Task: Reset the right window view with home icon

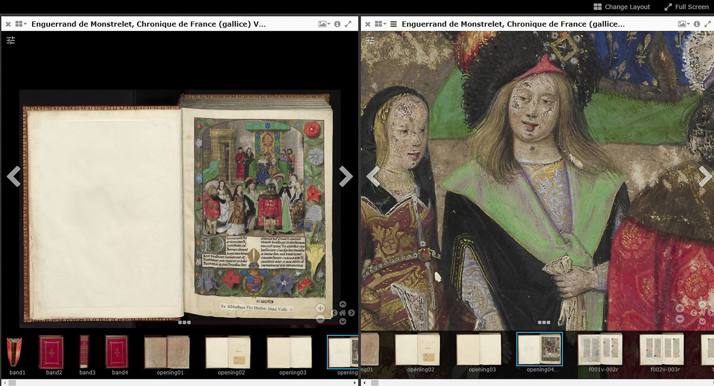Action: pos(702,312)
